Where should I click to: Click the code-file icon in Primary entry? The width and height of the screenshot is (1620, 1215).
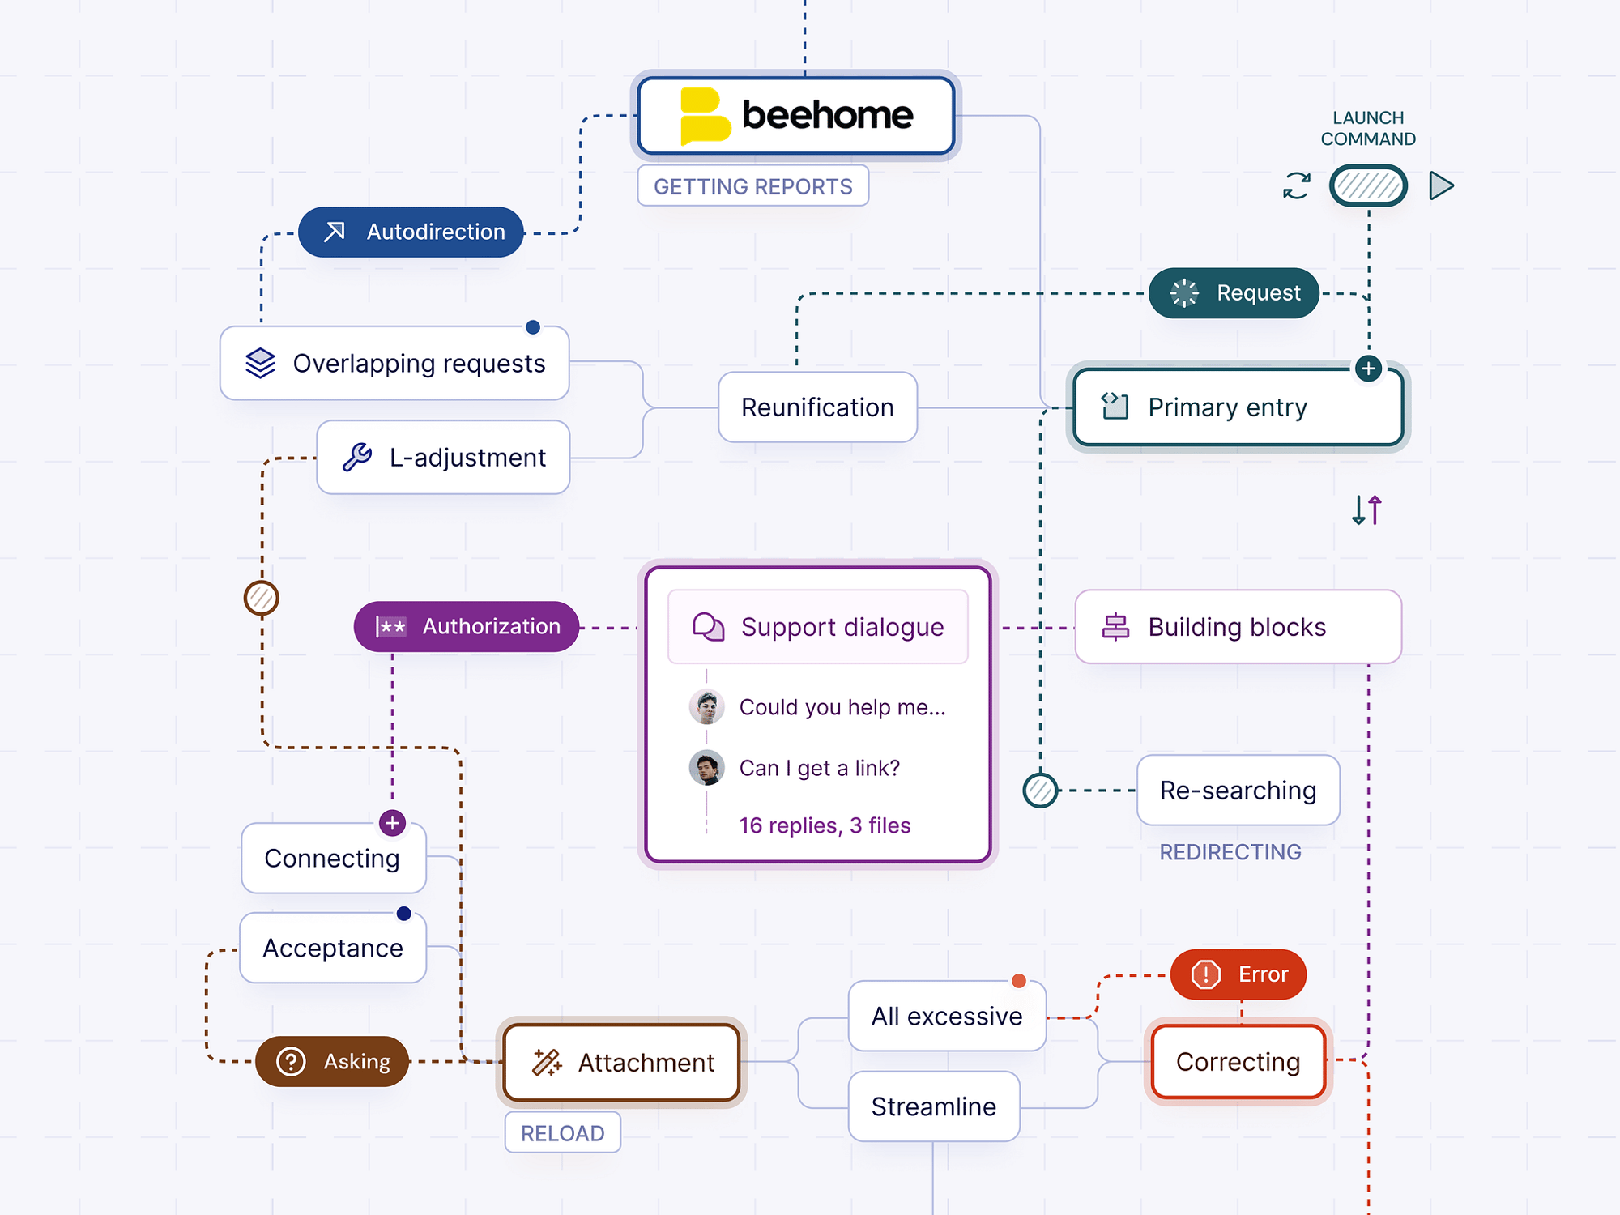click(x=1115, y=406)
